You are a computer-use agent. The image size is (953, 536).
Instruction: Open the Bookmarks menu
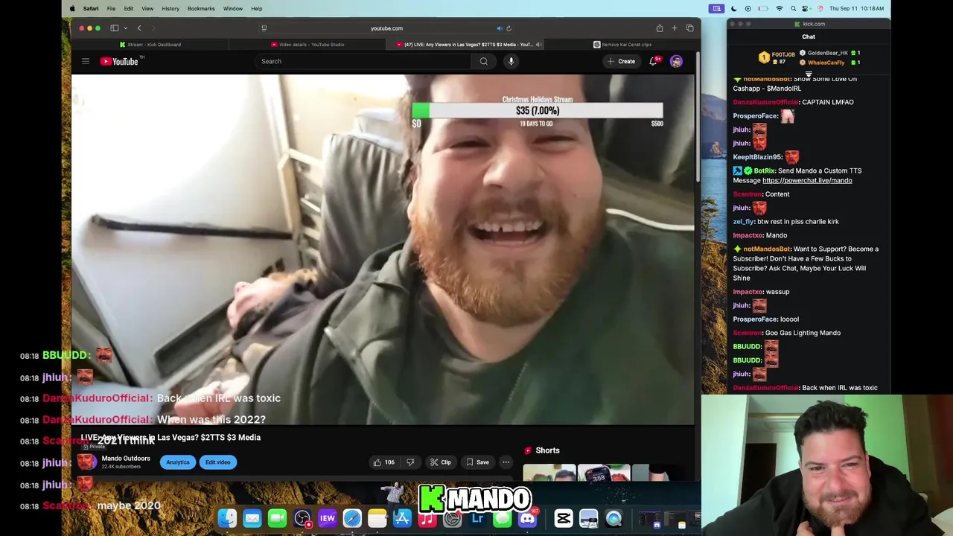(201, 8)
